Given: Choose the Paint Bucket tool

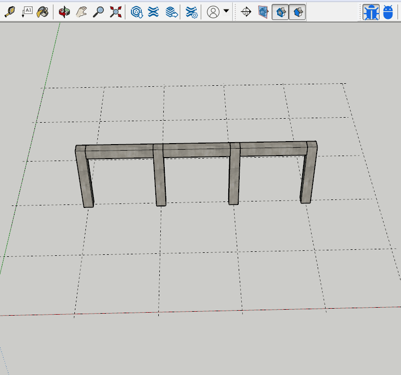Looking at the screenshot, I should pos(43,12).
